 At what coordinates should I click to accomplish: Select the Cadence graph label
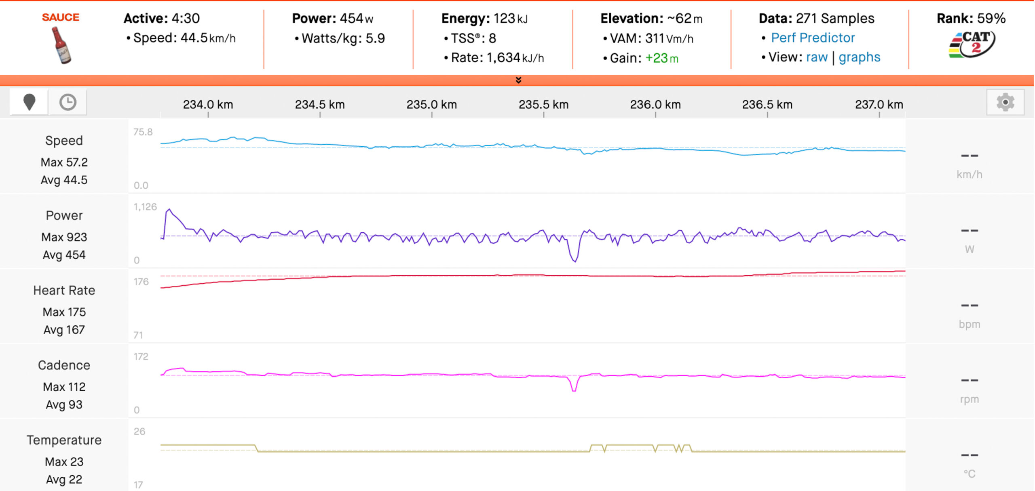(x=64, y=365)
